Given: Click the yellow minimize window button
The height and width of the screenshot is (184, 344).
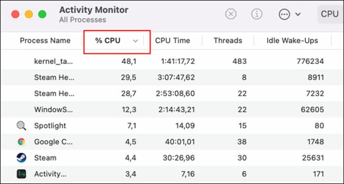Looking at the screenshot, I should [x=29, y=14].
